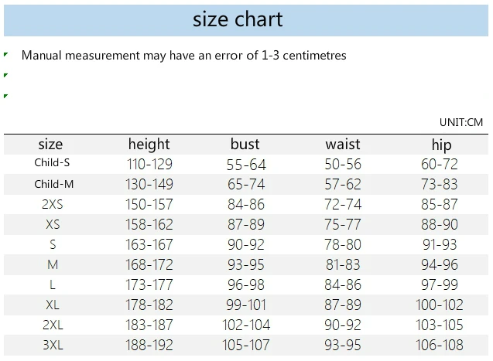Click the 'height' column header
The height and width of the screenshot is (361, 493).
coord(149,145)
